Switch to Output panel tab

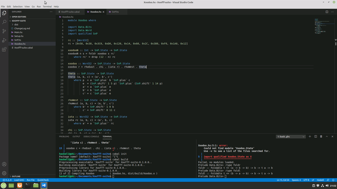tap(76, 137)
